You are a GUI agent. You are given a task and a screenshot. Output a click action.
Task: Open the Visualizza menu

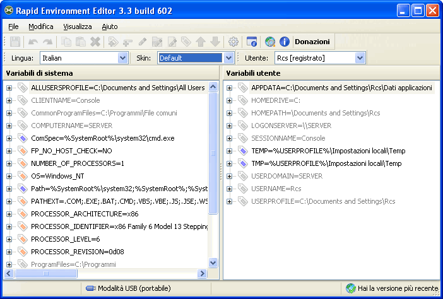tap(78, 26)
